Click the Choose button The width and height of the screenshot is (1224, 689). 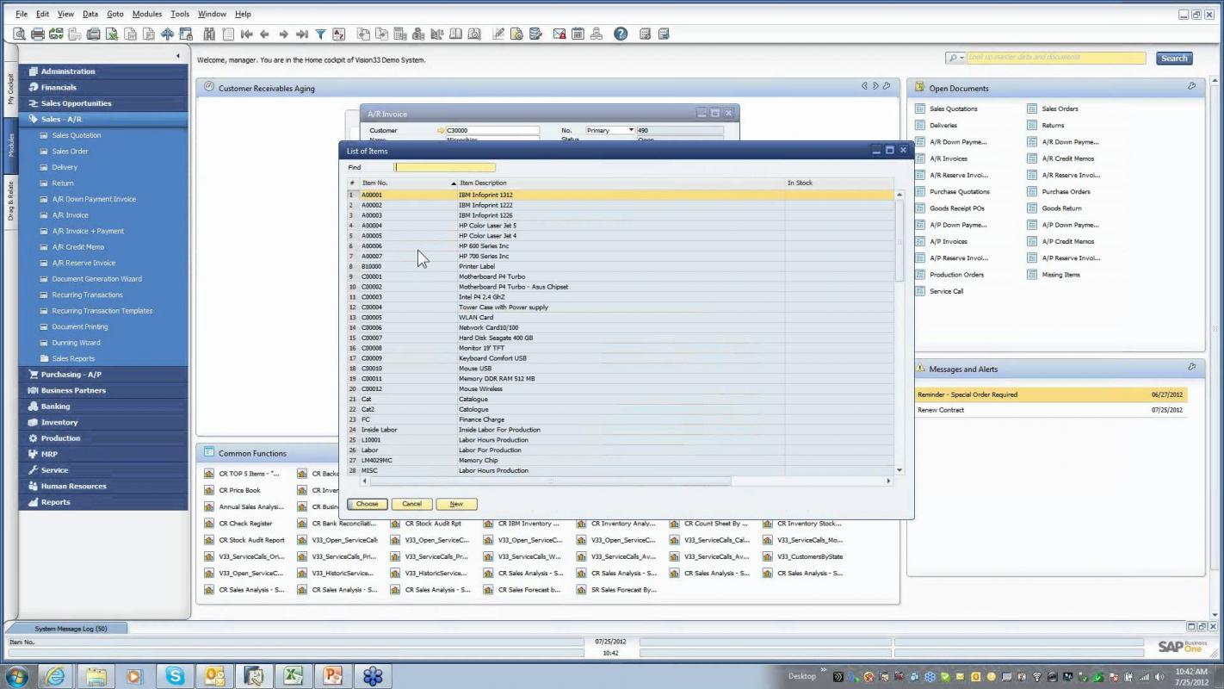click(368, 504)
